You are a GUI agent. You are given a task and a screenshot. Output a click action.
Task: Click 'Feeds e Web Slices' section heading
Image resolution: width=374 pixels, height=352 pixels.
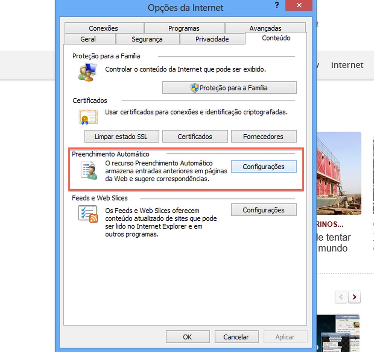100,198
